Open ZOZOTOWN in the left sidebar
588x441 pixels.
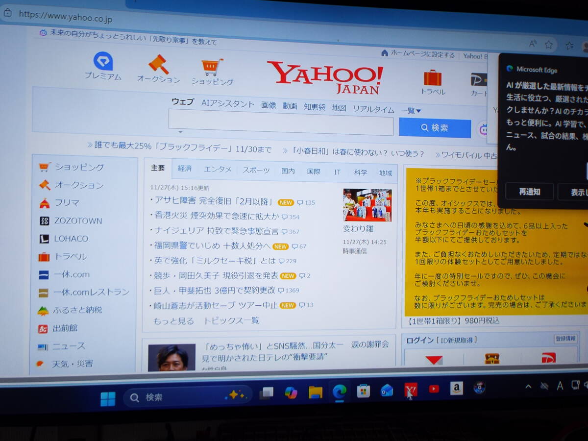click(x=71, y=221)
